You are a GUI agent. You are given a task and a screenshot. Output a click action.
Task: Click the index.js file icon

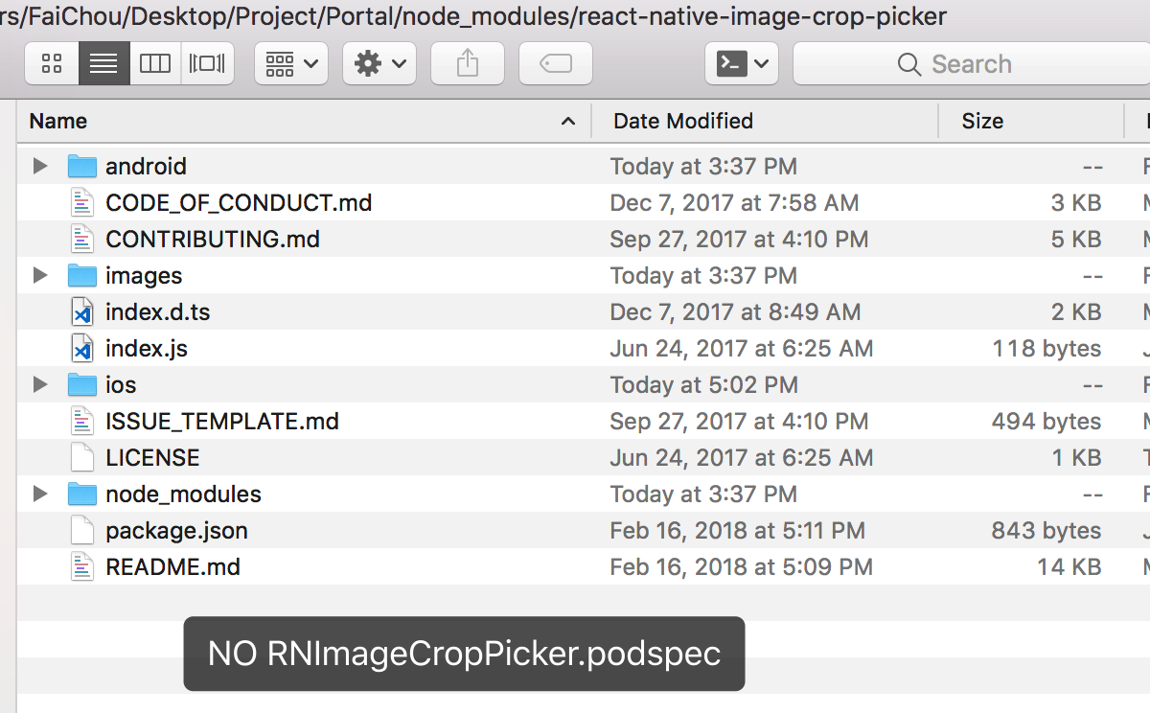click(81, 348)
